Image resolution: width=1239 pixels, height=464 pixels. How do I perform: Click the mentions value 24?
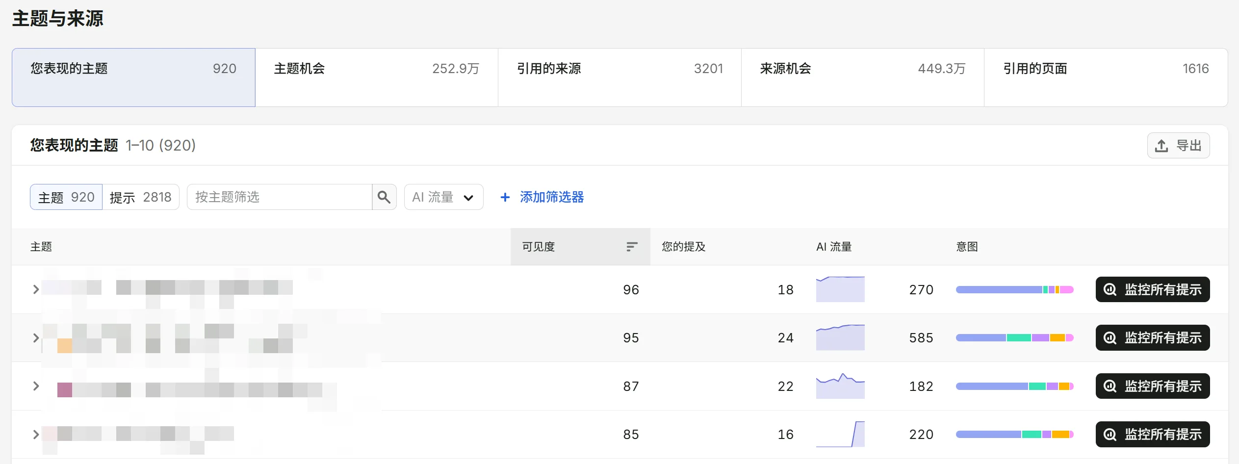coord(785,337)
